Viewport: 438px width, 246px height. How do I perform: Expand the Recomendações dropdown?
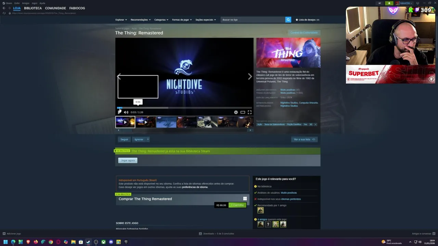(140, 20)
